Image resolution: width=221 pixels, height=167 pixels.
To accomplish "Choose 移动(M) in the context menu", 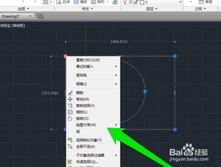I will point(93,99).
